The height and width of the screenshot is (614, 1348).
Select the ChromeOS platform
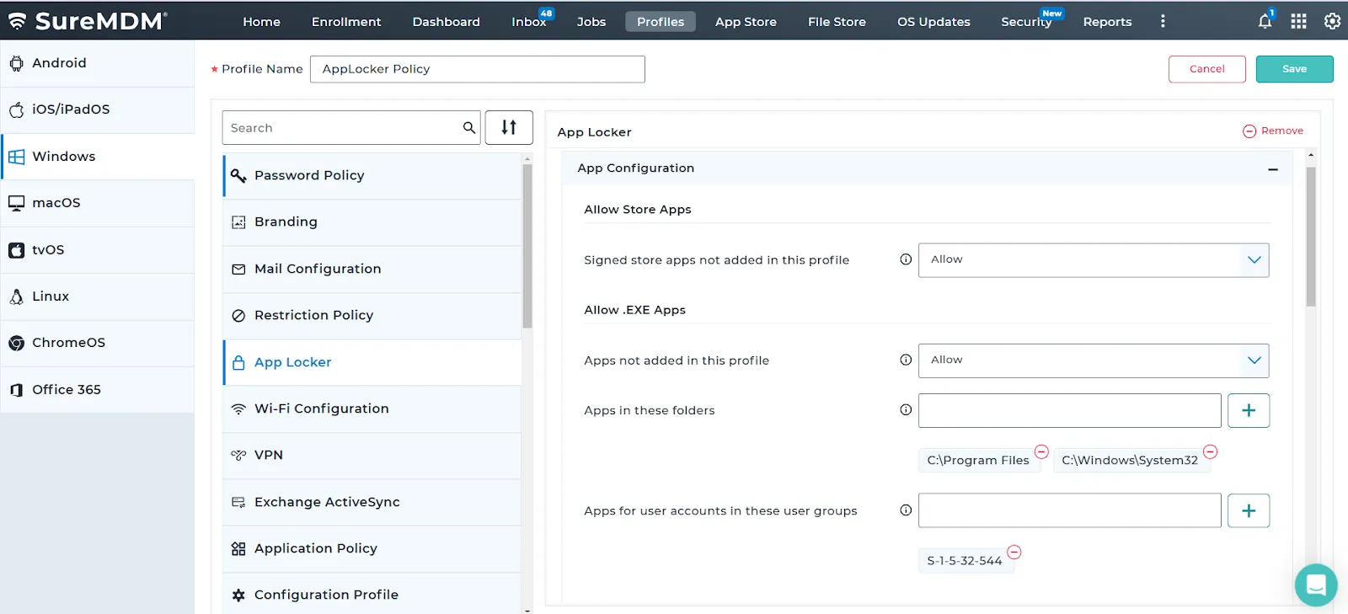tap(97, 343)
